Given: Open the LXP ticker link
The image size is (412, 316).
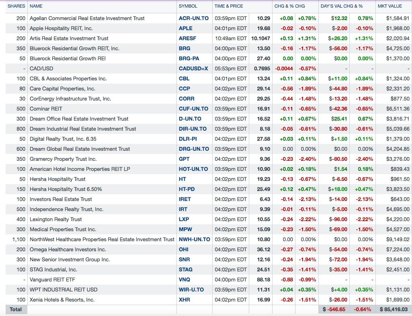Looking at the screenshot, I should [184, 219].
